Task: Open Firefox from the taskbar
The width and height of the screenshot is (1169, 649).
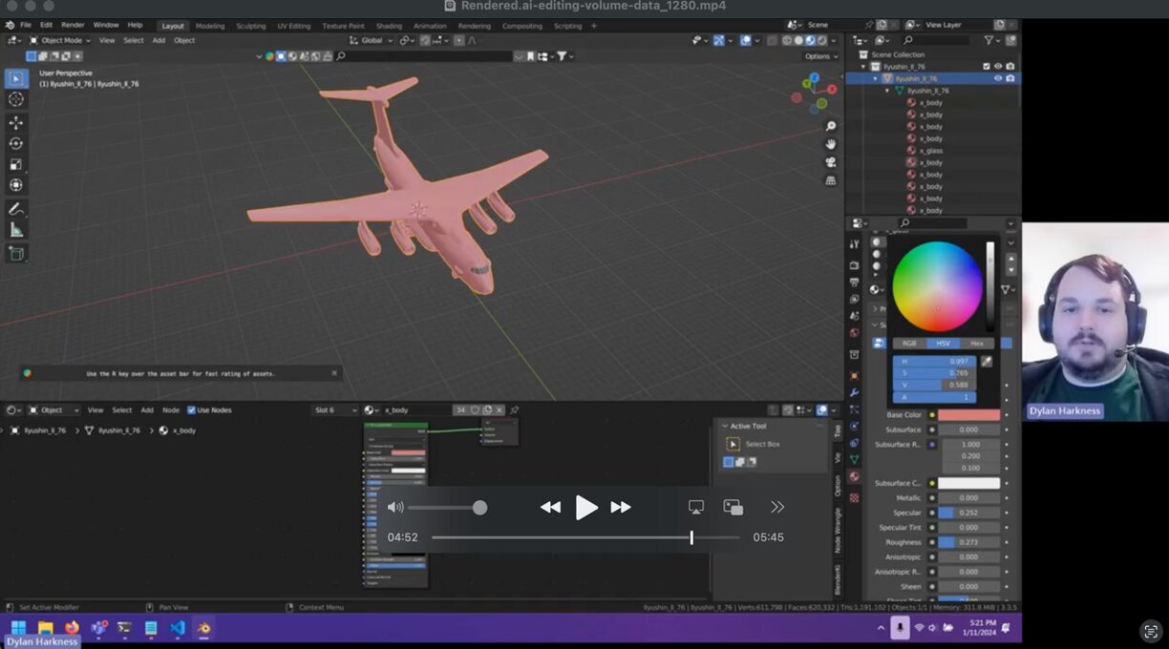Action: [x=72, y=628]
